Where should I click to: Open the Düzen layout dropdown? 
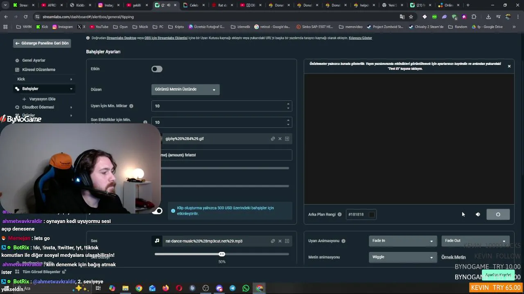click(x=185, y=89)
